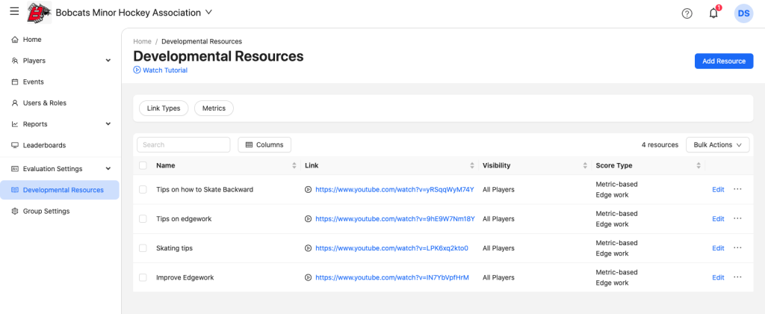765x314 pixels.
Task: Open Group Settings in the sidebar
Action: coord(46,211)
